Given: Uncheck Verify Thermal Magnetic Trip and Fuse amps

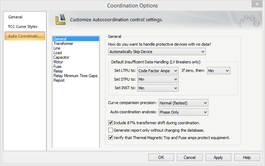Looking at the screenshot, I should tap(110, 138).
